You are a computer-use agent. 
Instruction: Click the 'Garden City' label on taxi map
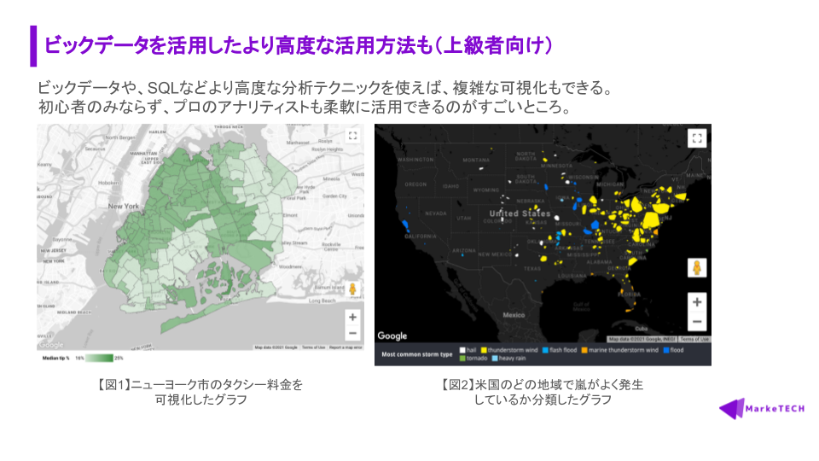tap(334, 196)
